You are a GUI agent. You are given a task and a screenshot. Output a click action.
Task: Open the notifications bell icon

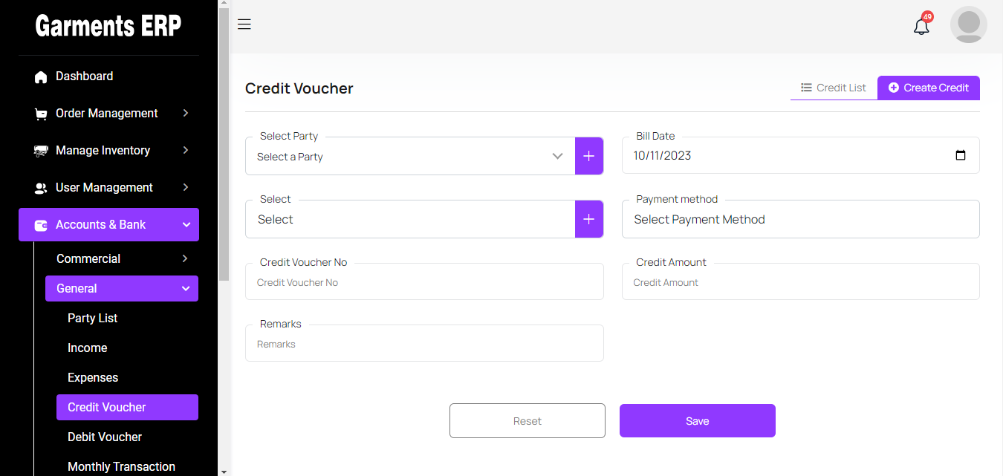coord(921,27)
